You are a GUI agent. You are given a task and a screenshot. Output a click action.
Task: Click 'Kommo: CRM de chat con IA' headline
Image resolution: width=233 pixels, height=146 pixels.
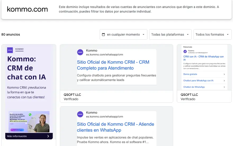(26, 68)
